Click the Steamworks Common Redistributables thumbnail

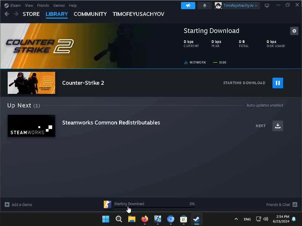31,126
